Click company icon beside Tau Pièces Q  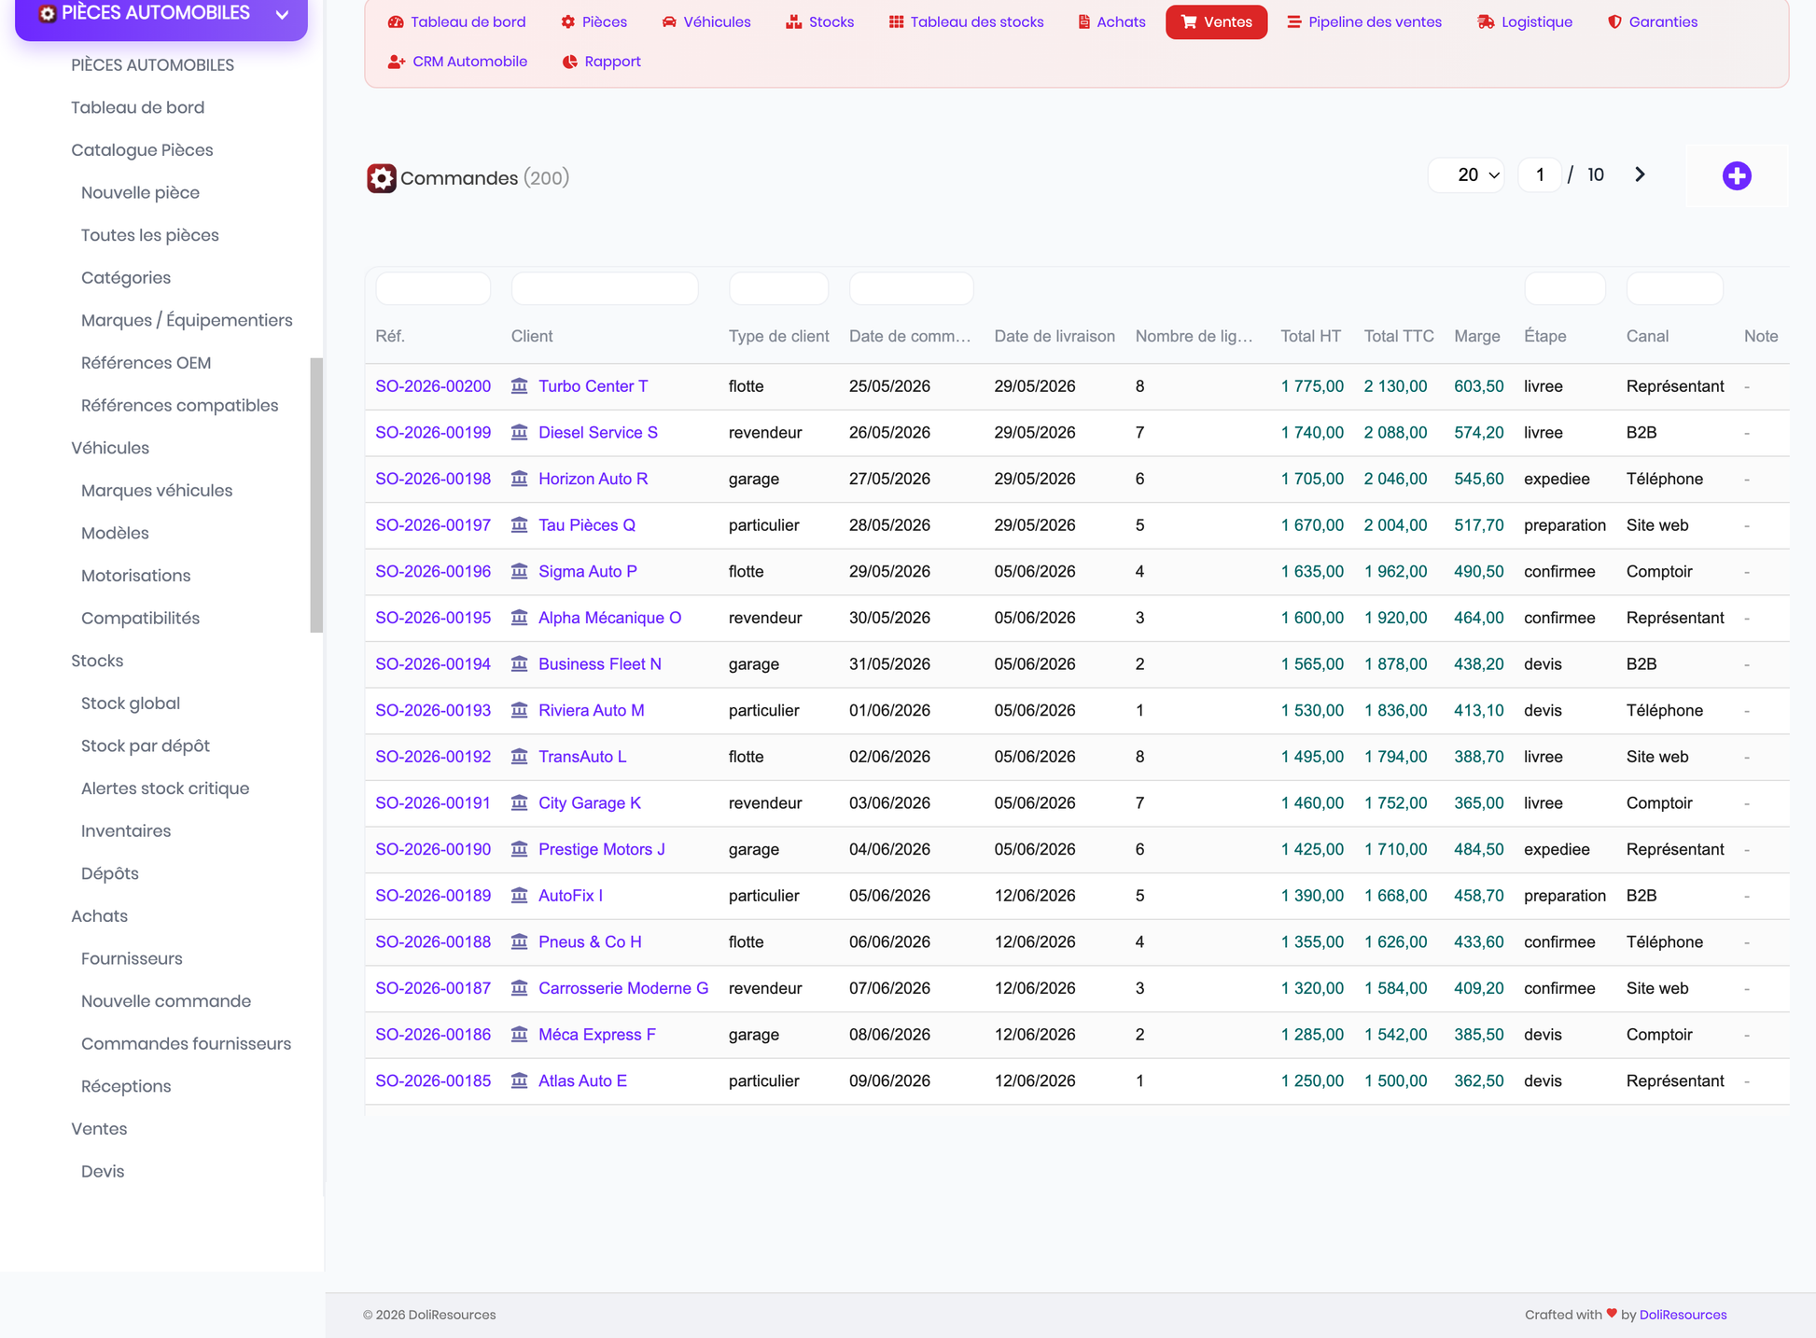point(520,524)
